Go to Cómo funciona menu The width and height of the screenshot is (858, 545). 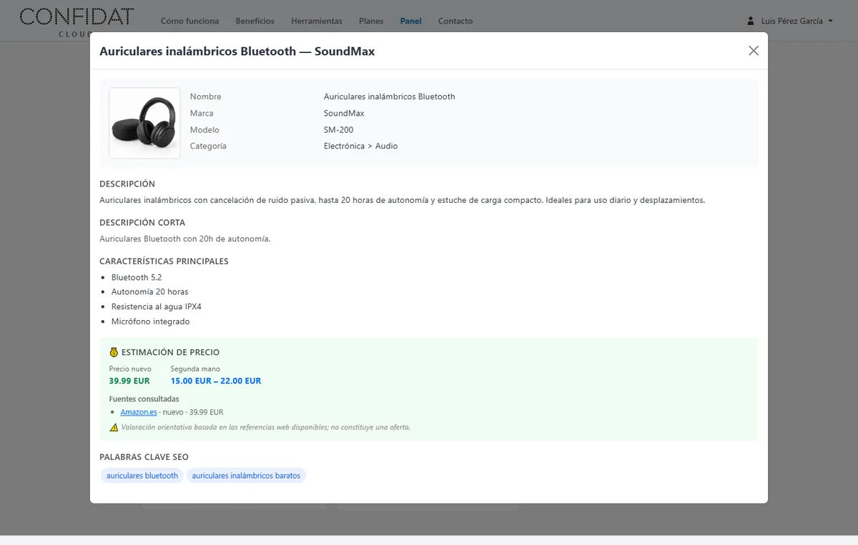(190, 21)
